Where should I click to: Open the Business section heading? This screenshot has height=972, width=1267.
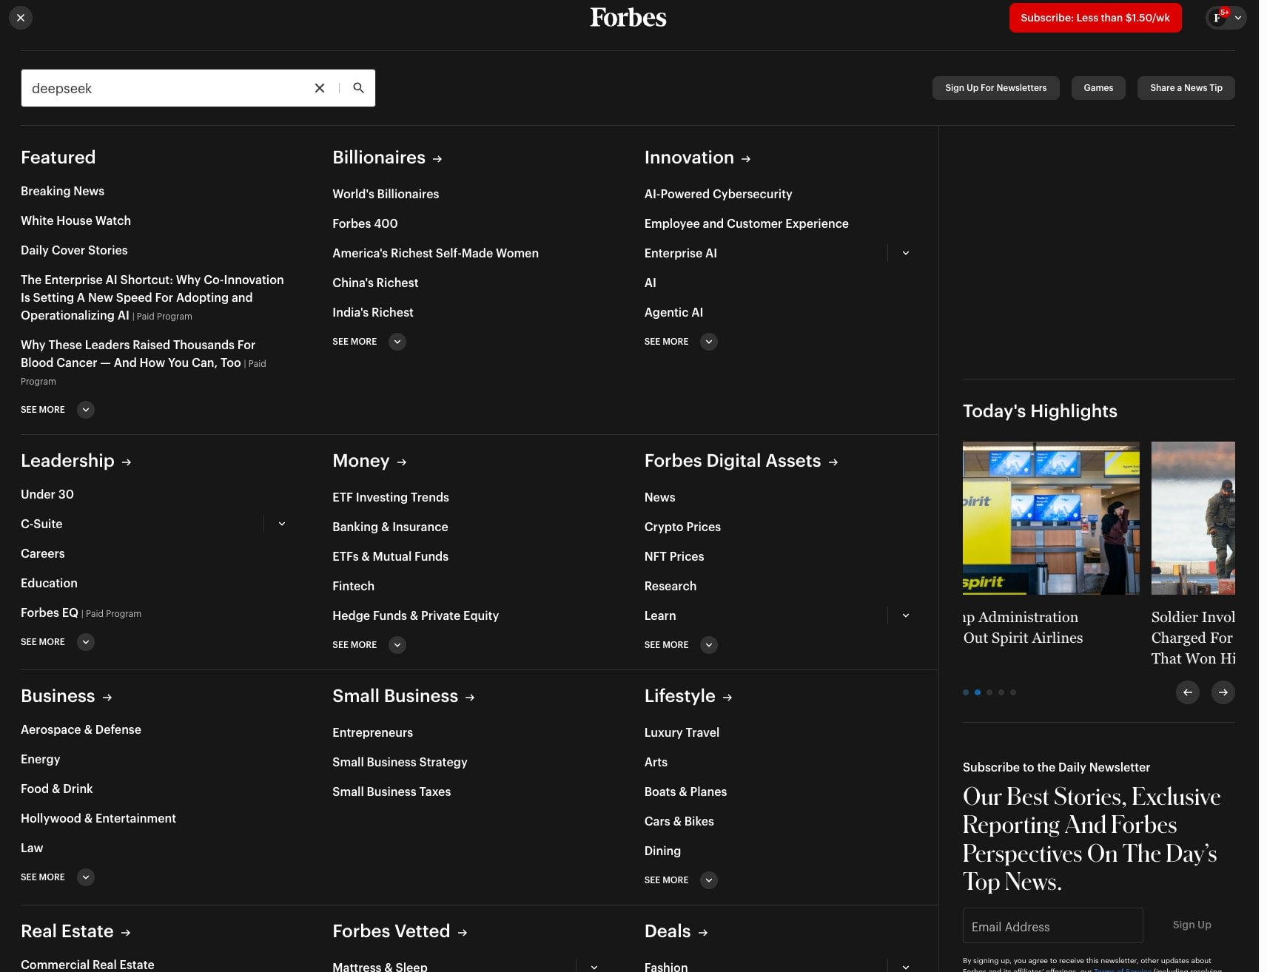[67, 696]
